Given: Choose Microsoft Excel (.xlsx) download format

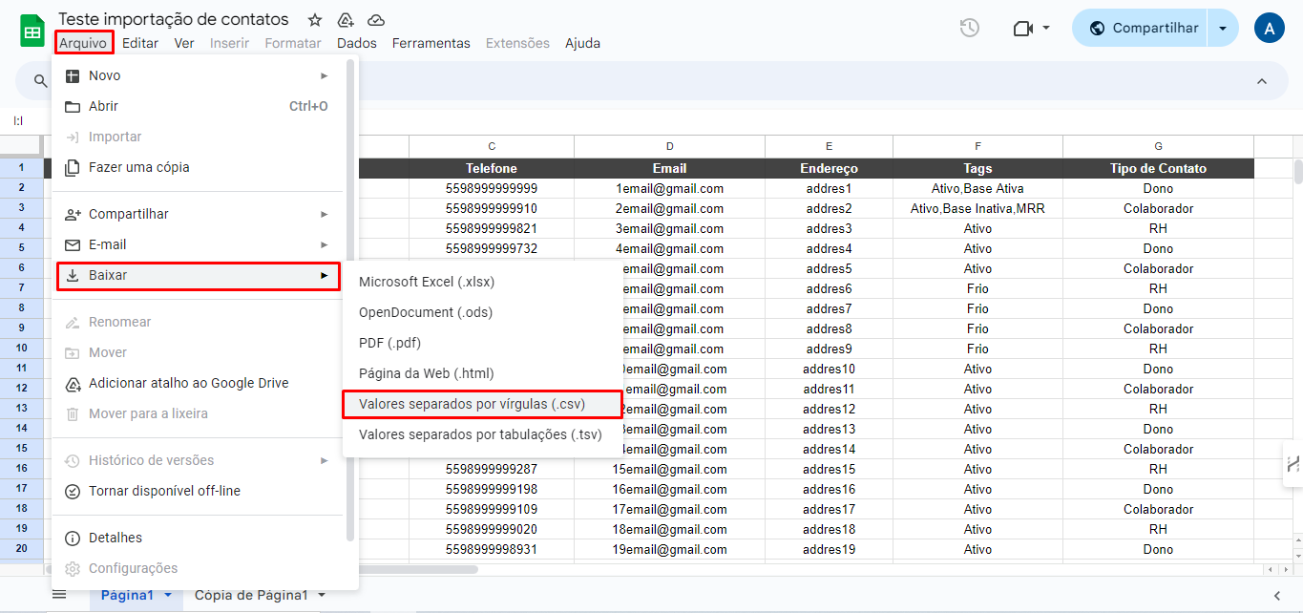Looking at the screenshot, I should 427,282.
